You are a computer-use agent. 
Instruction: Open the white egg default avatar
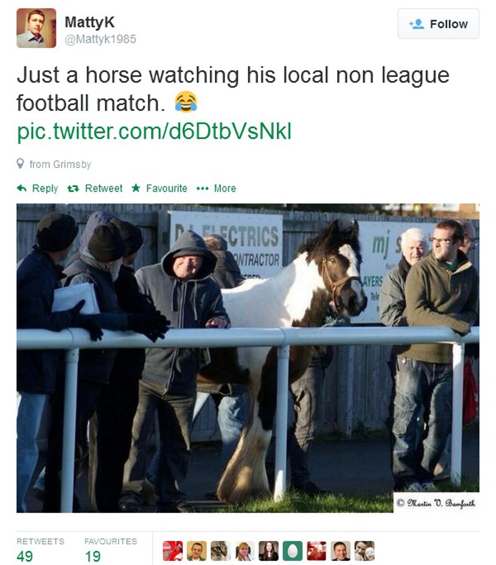point(292,551)
